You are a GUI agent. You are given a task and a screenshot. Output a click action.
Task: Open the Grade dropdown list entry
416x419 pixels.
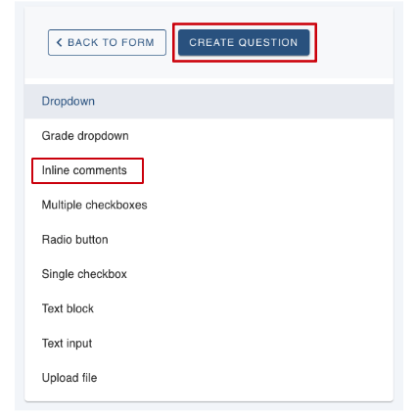[208, 136]
